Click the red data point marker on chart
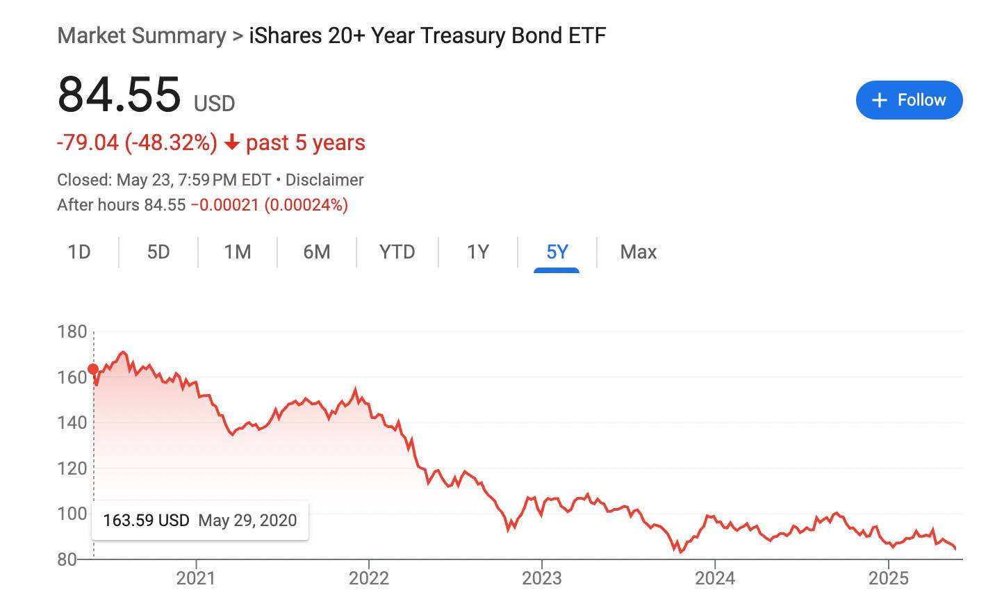Image resolution: width=995 pixels, height=606 pixels. pos(93,369)
